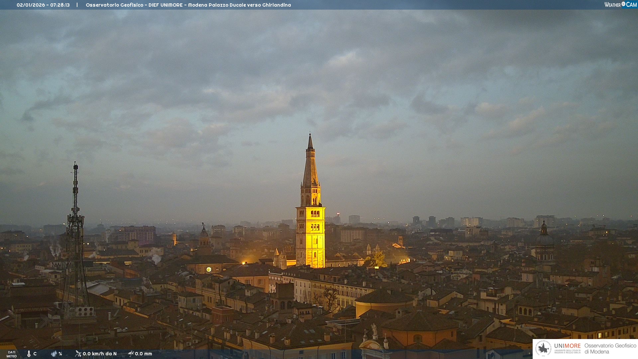Click the UNIMORE wordmark text

click(x=567, y=346)
